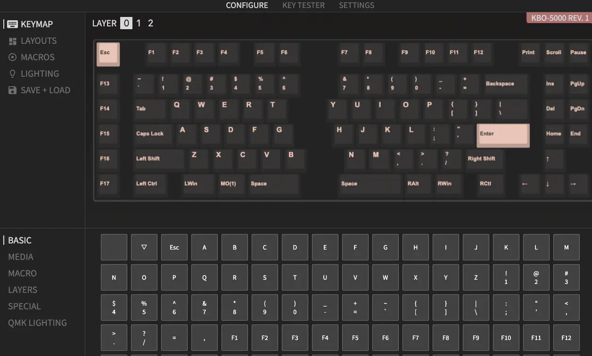Select the Keymap sidebar section
Viewport: 592px width, 356px height.
pyautogui.click(x=36, y=24)
